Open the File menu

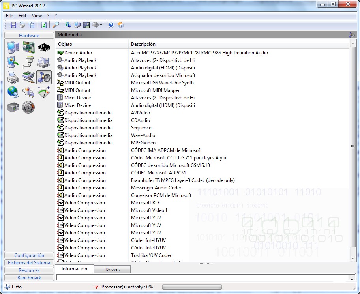(9, 16)
